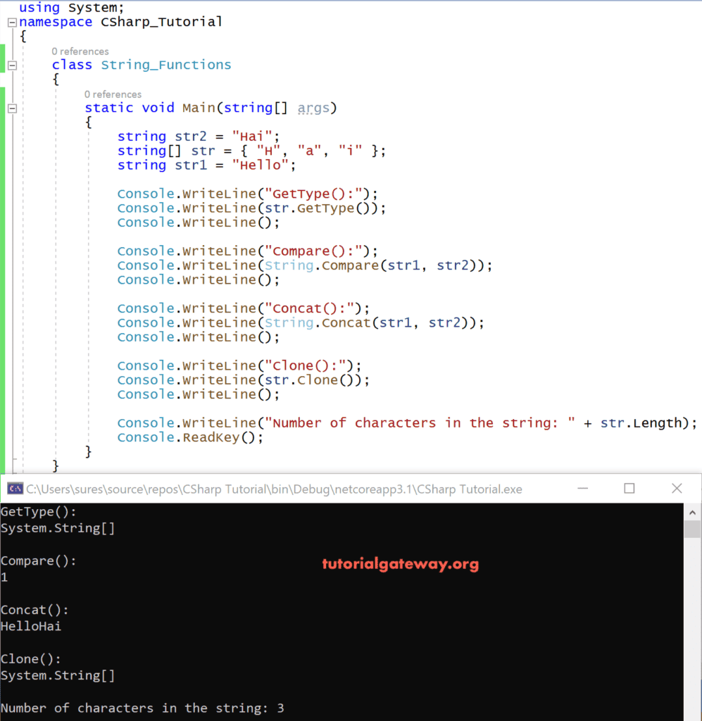Click the CSharp_Tutorial namespace name
This screenshot has height=721, width=702.
click(x=161, y=22)
